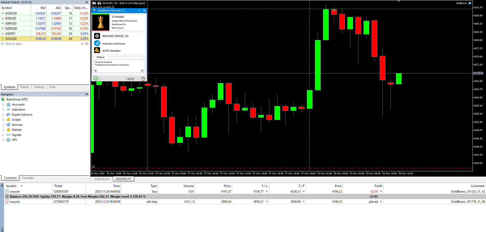Click the green smiley face status icon
Image resolution: width=486 pixels, height=232 pixels.
[x=96, y=78]
